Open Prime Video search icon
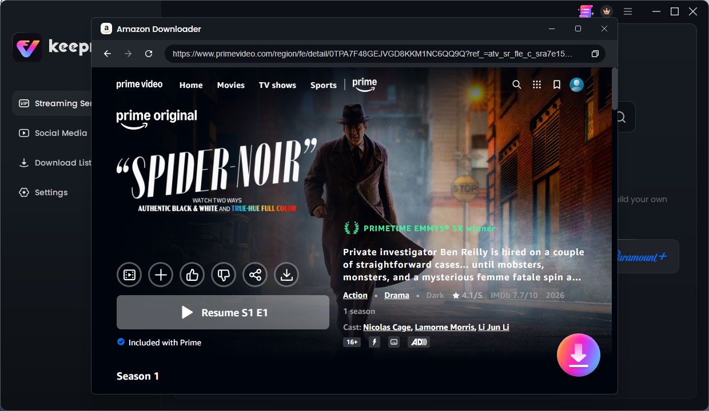 pos(517,84)
